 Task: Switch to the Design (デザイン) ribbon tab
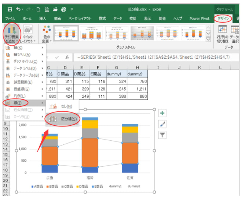click(x=224, y=18)
